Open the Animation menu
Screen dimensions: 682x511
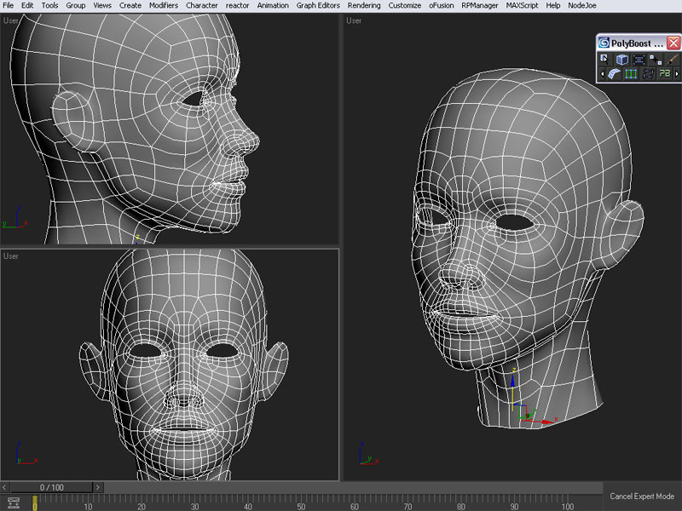(x=273, y=6)
